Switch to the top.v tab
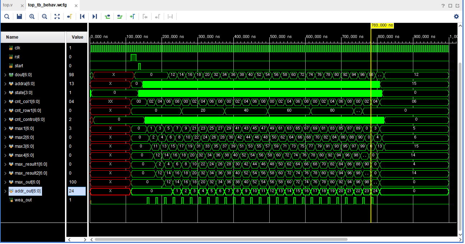 coord(7,5)
